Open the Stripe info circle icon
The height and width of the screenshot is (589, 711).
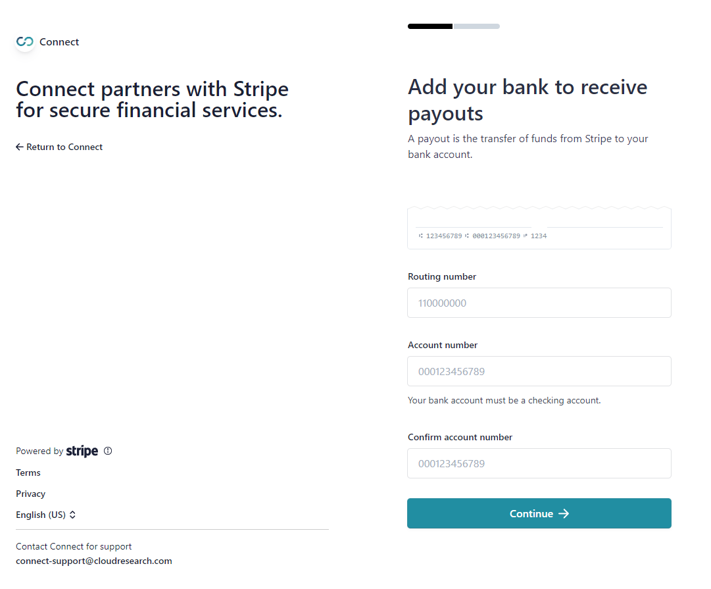pyautogui.click(x=108, y=451)
